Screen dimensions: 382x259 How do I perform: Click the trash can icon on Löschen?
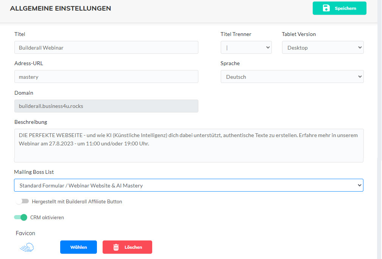116,247
